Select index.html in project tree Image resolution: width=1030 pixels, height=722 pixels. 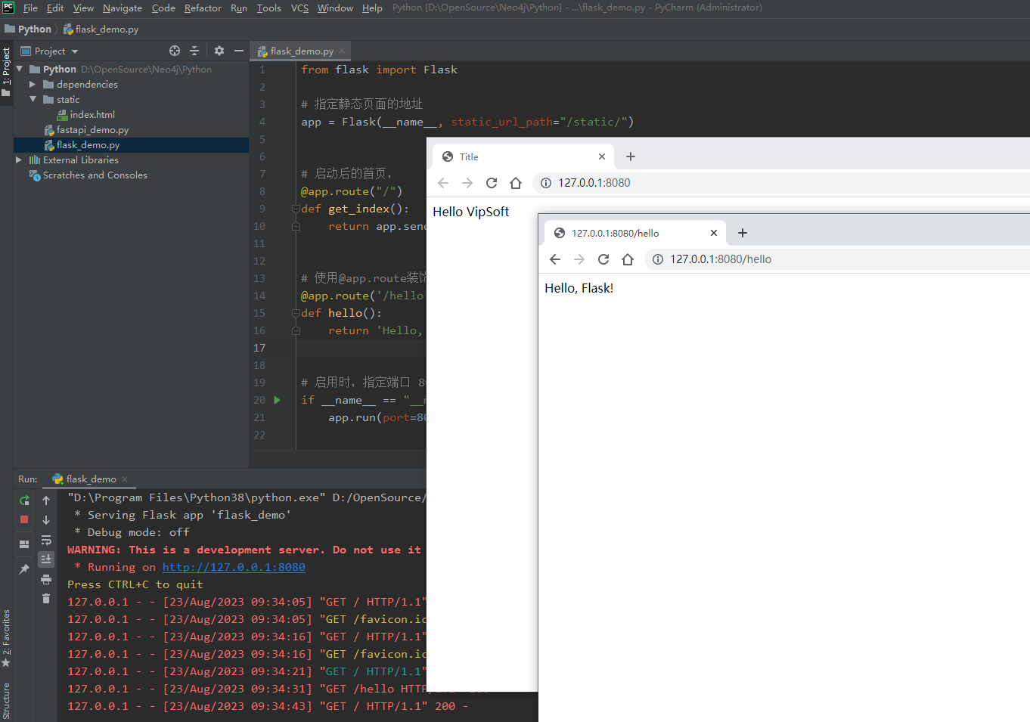[x=92, y=115]
